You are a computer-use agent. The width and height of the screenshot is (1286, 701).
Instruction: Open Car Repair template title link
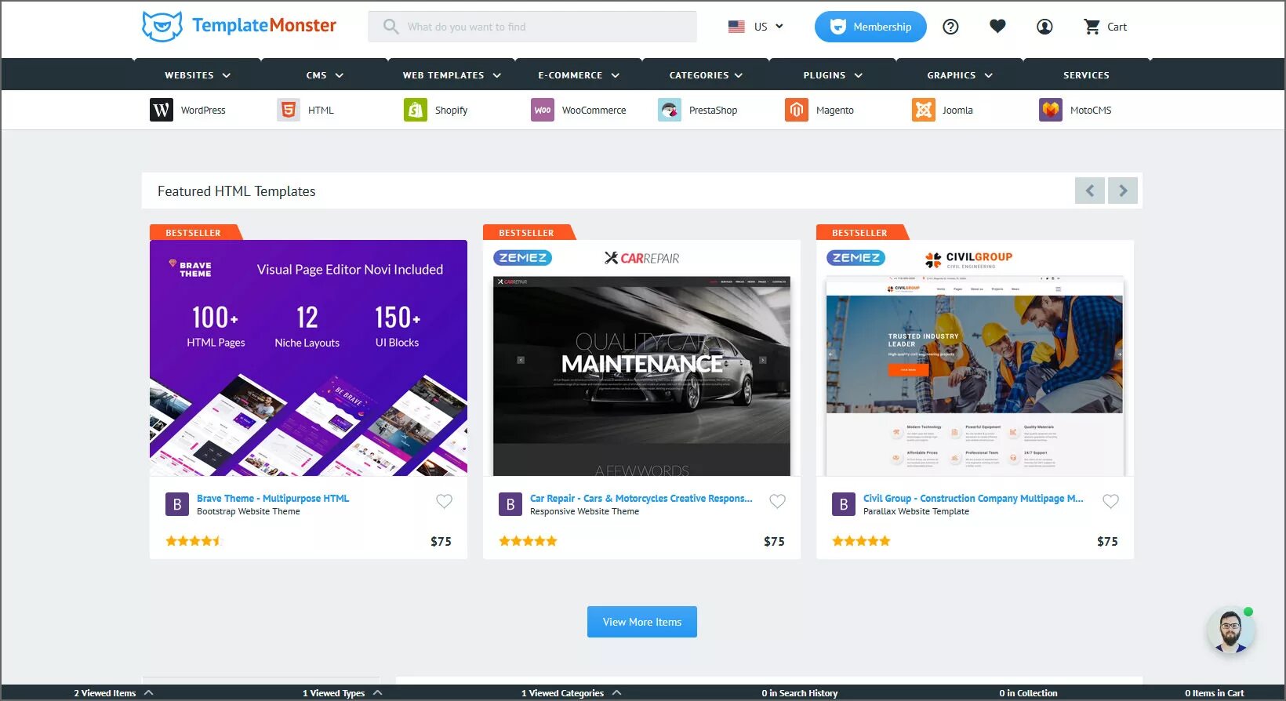click(x=641, y=498)
